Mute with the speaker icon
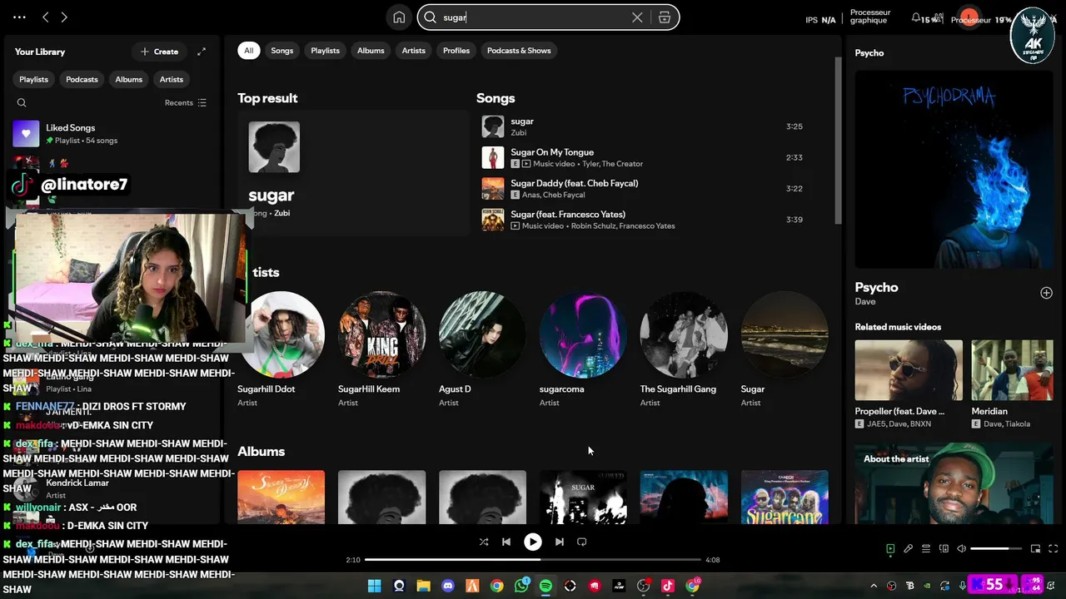Screen dimensions: 1066x599 [x=961, y=549]
